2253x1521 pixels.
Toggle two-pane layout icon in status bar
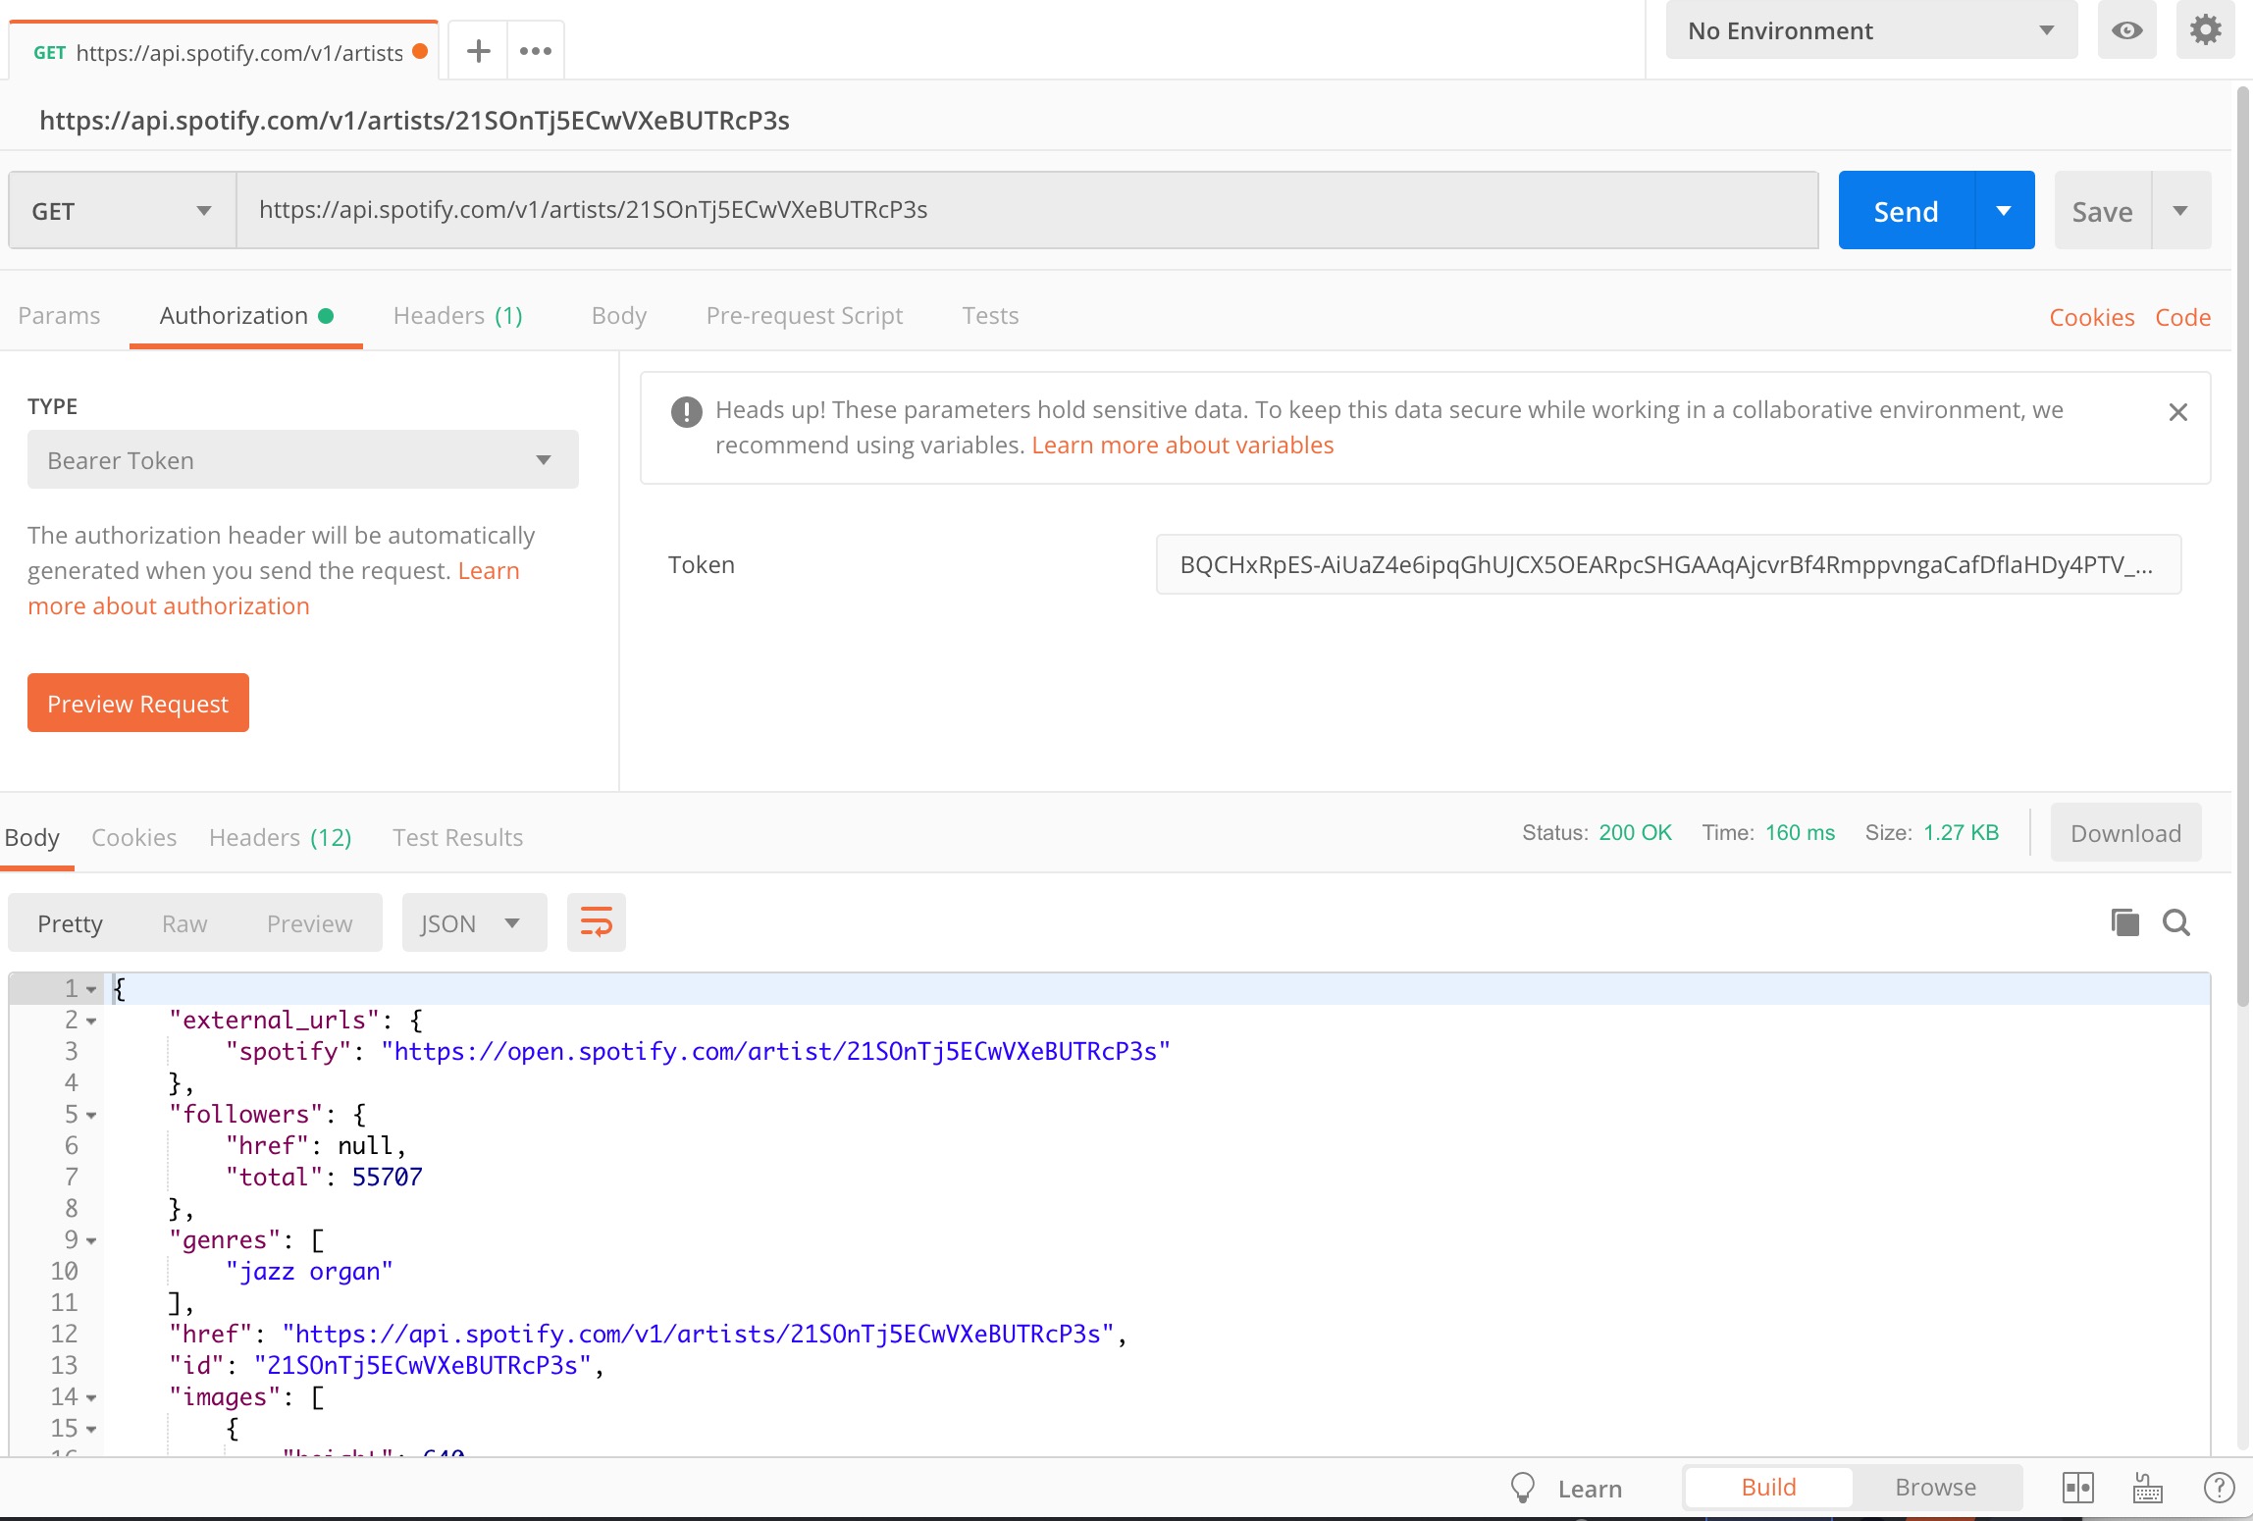pyautogui.click(x=2078, y=1488)
